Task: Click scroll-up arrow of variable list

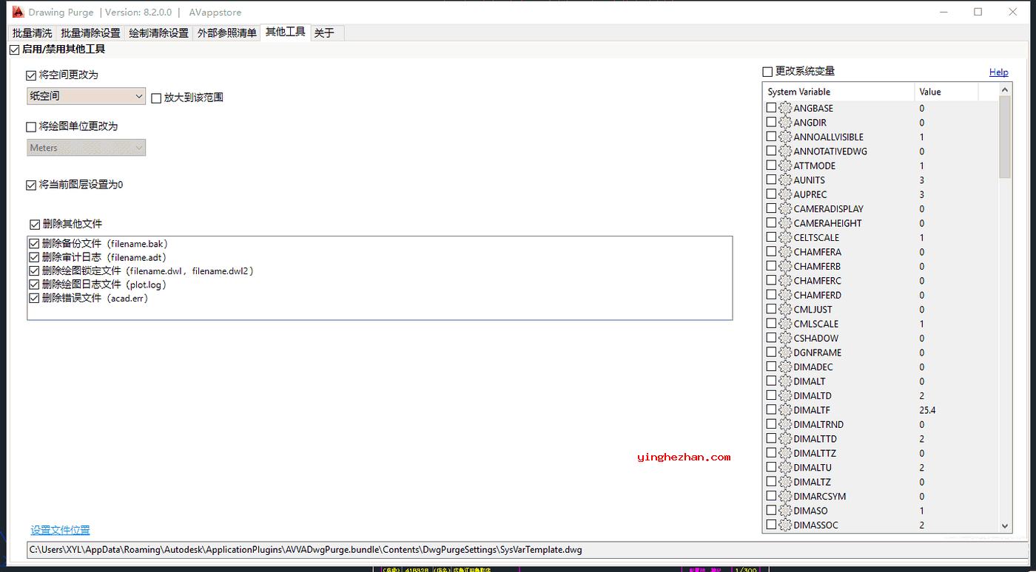Action: pos(1005,89)
